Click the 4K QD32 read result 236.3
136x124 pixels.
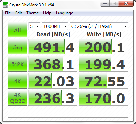pyautogui.click(x=53, y=98)
